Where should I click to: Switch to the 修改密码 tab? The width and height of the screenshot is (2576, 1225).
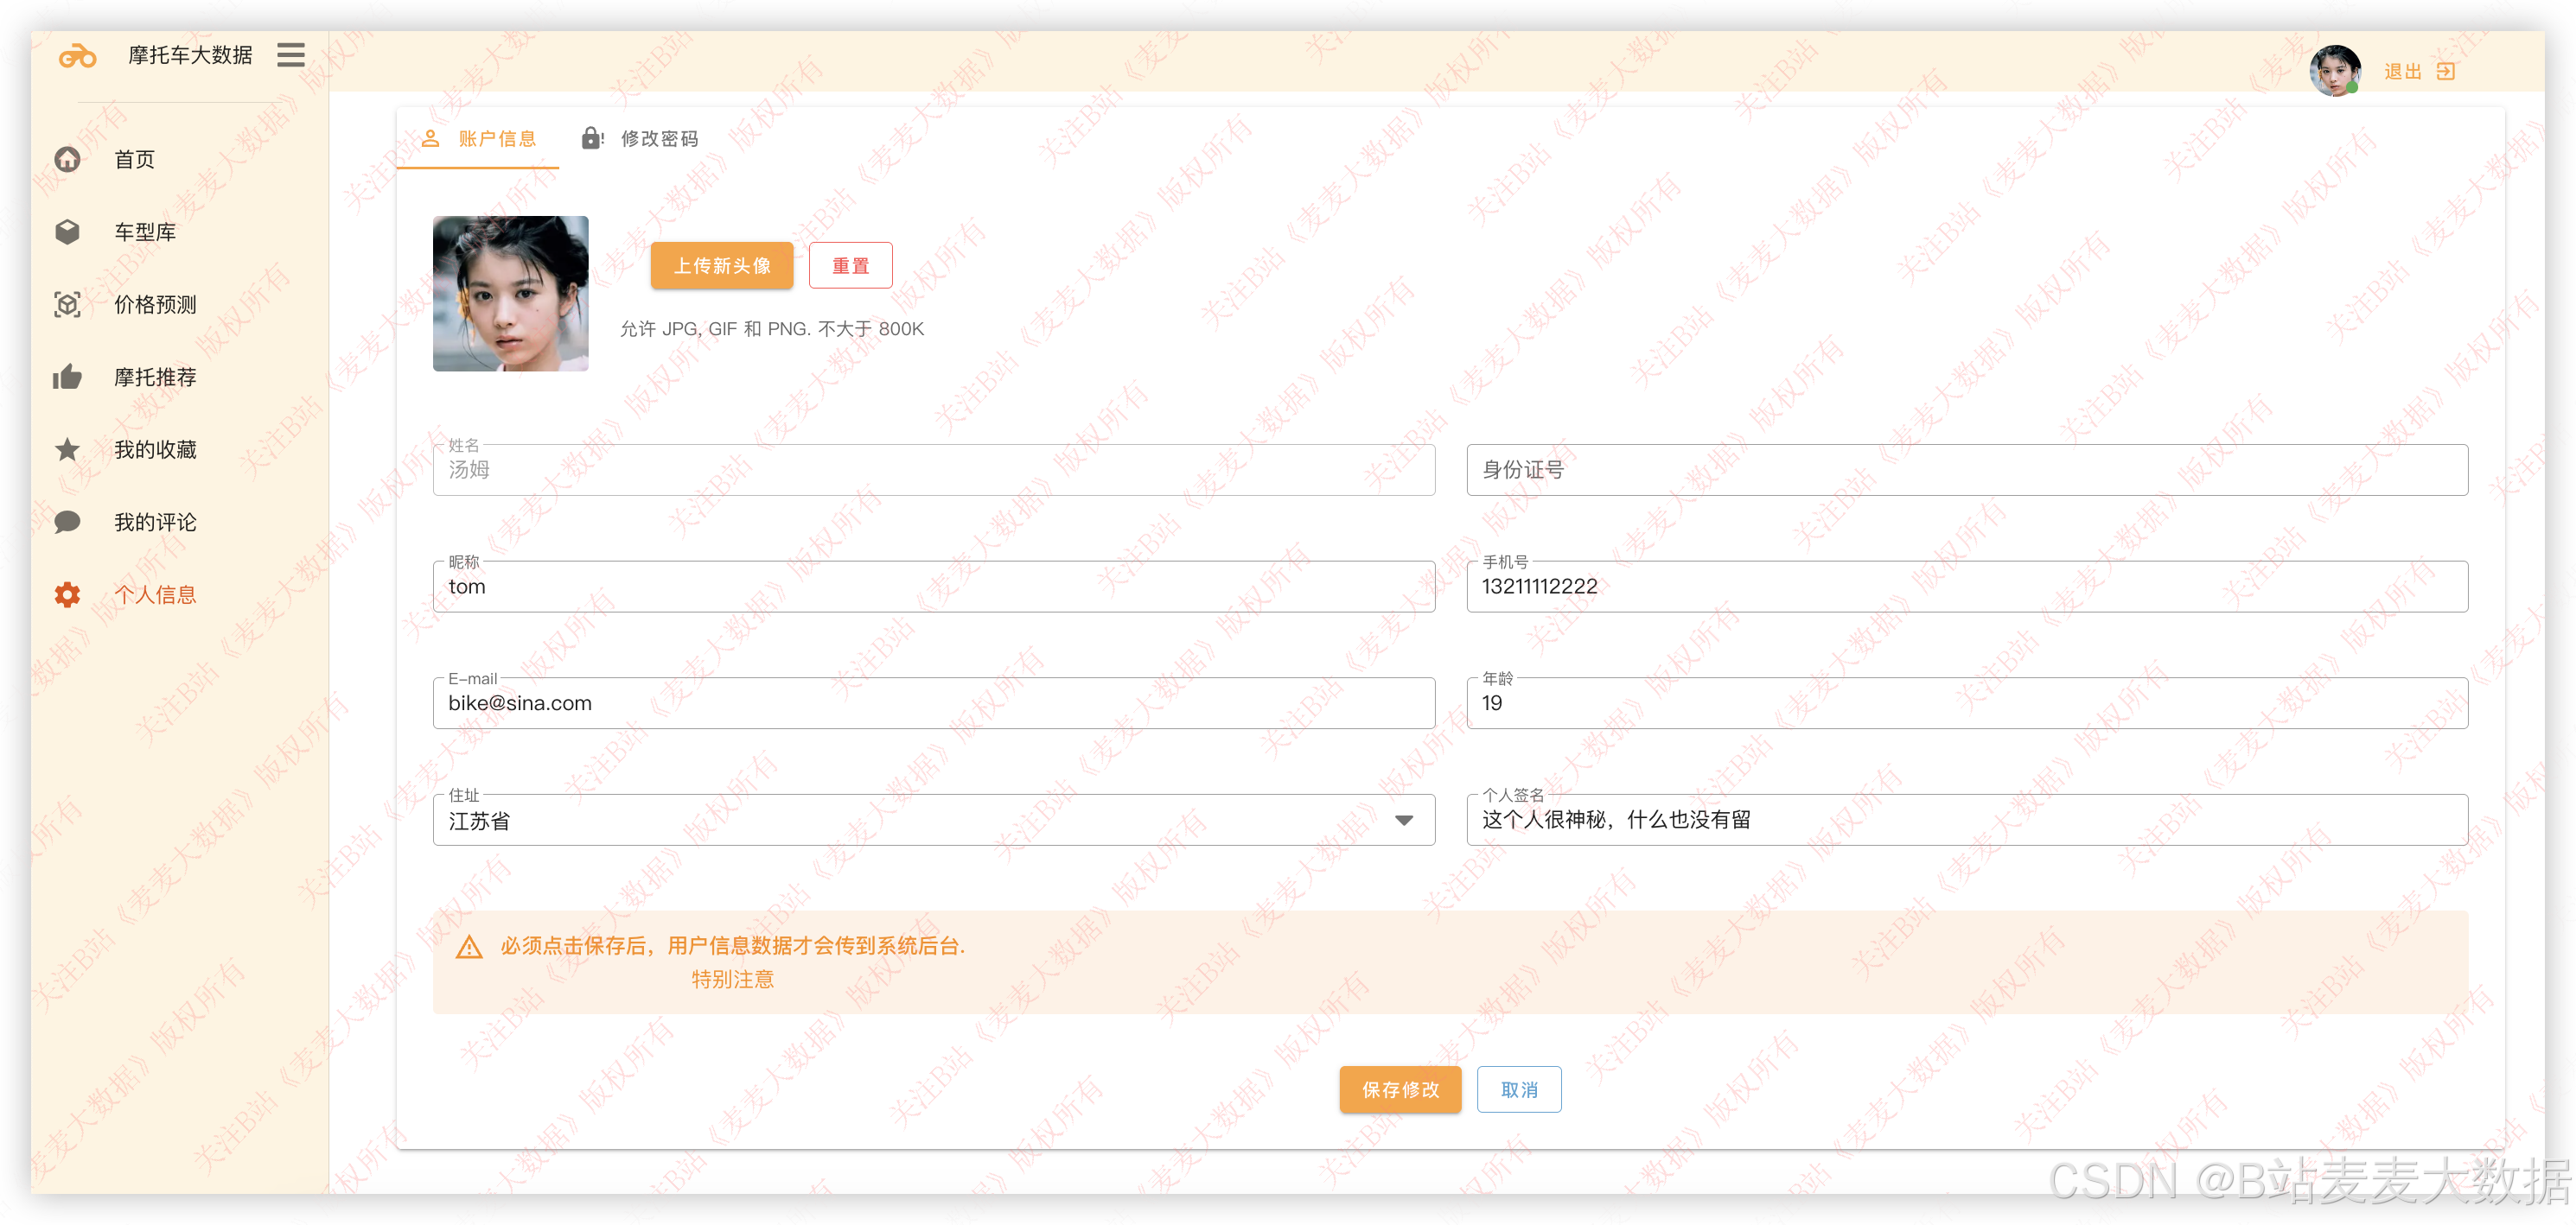(641, 139)
